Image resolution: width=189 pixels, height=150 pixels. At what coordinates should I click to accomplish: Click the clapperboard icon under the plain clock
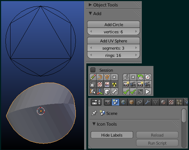(148, 84)
